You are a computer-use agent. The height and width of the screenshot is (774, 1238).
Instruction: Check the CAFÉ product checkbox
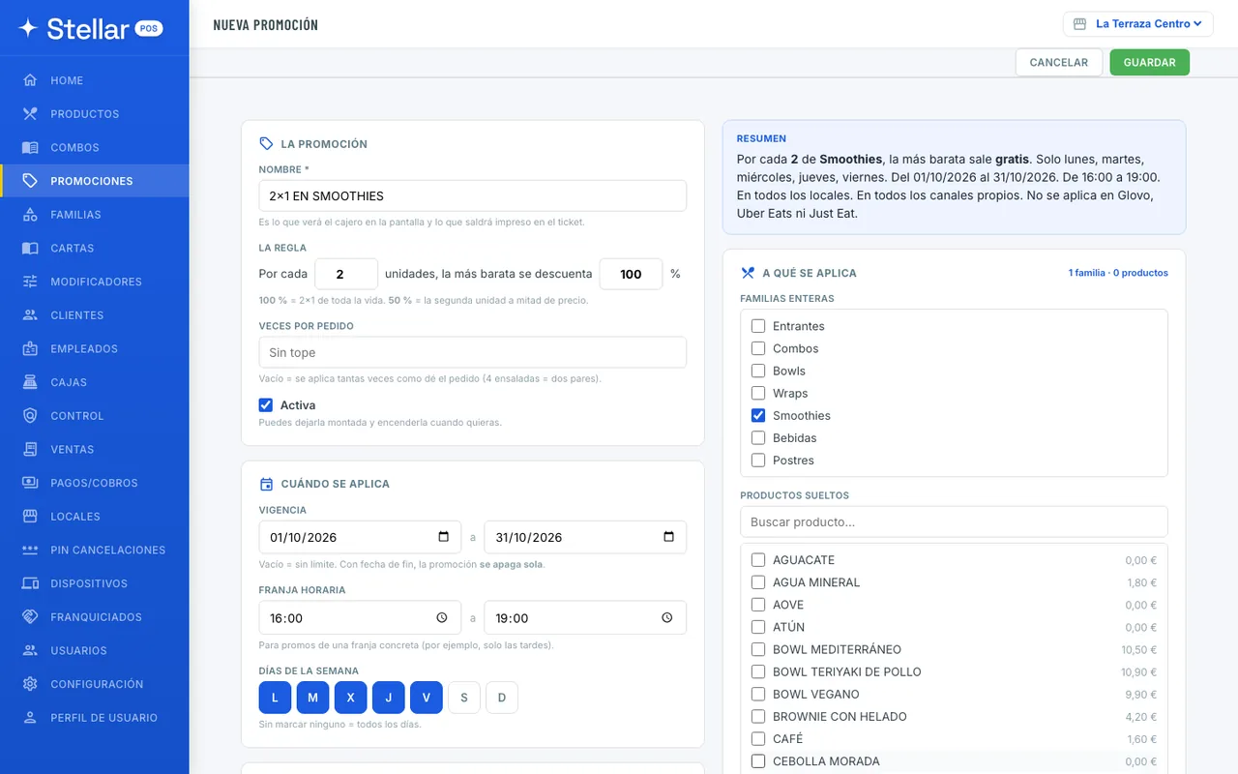point(758,739)
